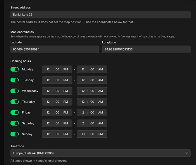Click the Sunday day label
The width and height of the screenshot is (196, 165).
(x=27, y=134)
